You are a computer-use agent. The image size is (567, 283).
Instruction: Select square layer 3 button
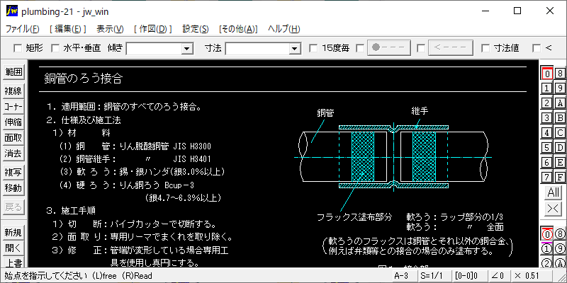[x=547, y=118]
